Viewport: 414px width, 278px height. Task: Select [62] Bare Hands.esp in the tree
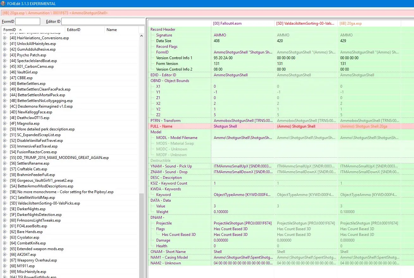click(x=26, y=232)
